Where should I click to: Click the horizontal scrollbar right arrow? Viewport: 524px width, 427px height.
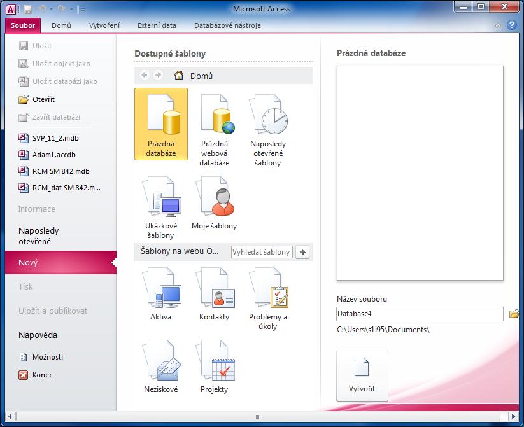coord(513,416)
